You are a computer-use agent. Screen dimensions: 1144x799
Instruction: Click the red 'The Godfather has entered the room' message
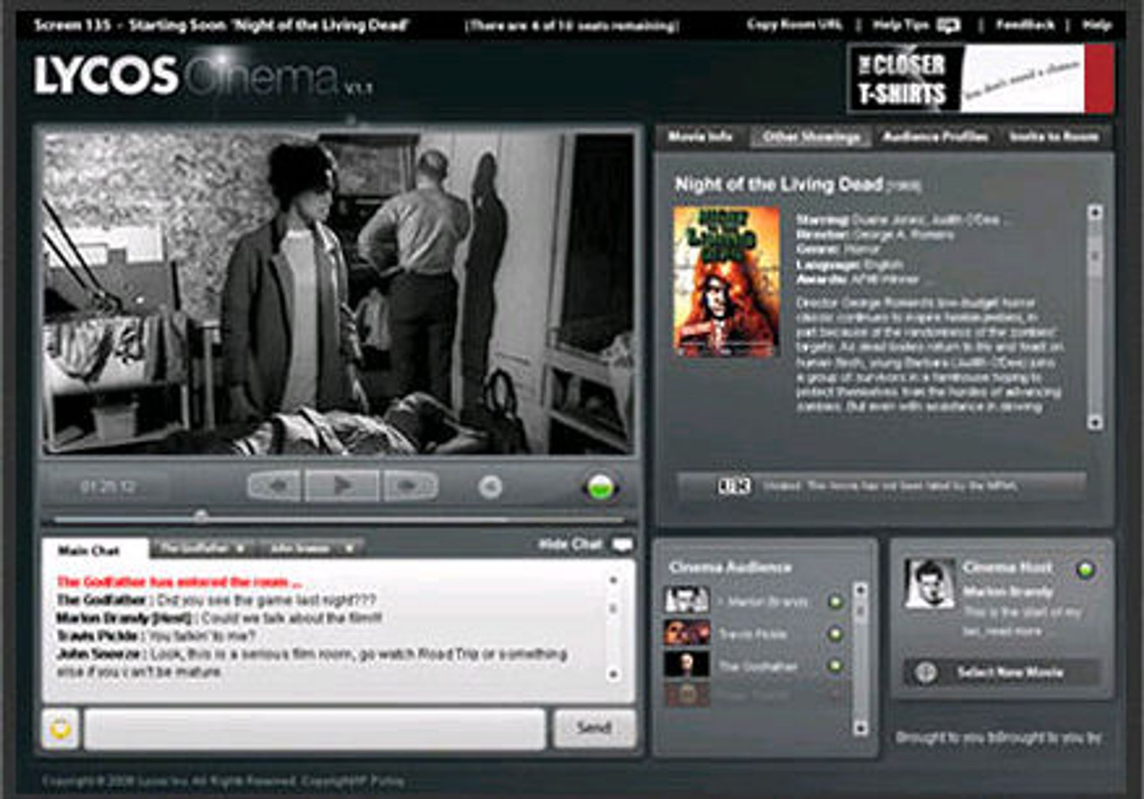(x=178, y=582)
